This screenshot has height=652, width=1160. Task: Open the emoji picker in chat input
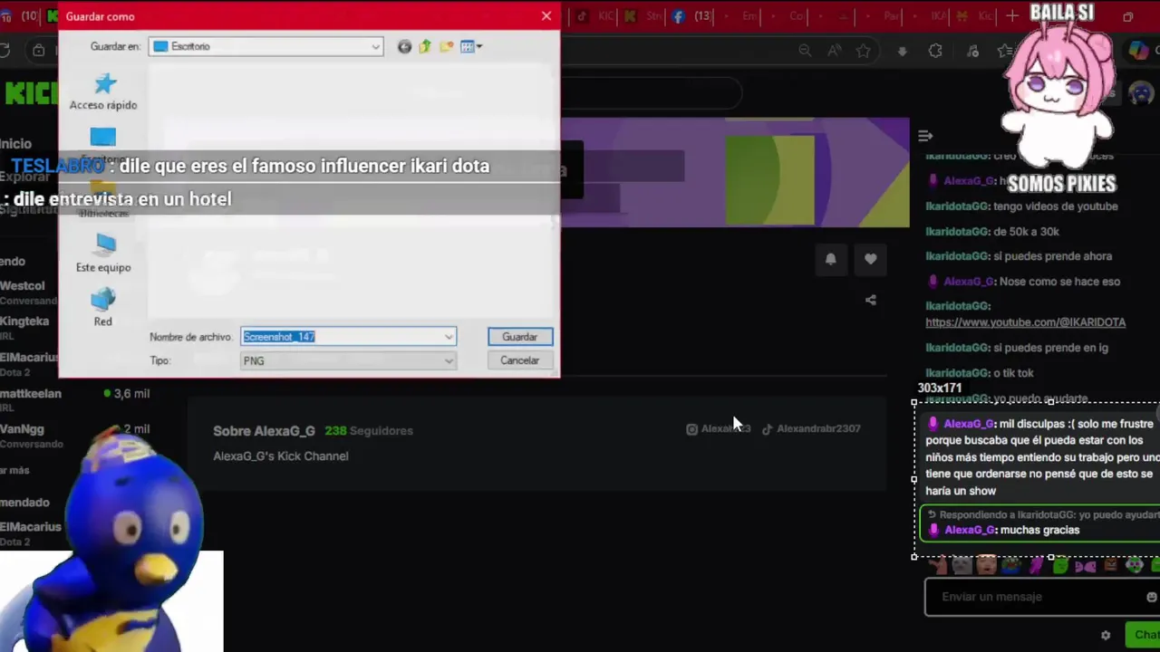[1151, 597]
